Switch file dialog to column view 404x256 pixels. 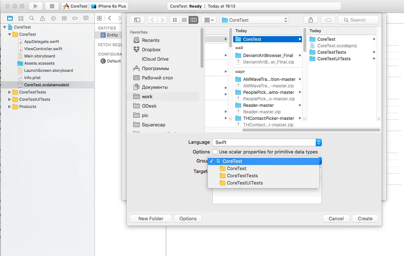click(194, 20)
